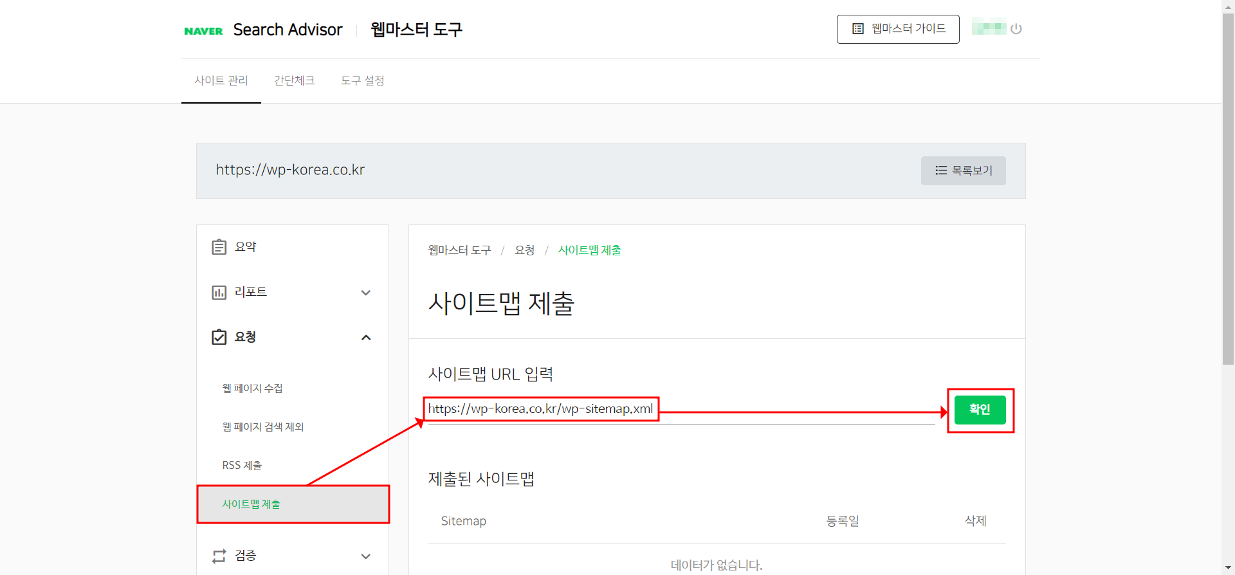Select 사이트맵 제출 in sidebar
The image size is (1235, 575).
point(293,504)
